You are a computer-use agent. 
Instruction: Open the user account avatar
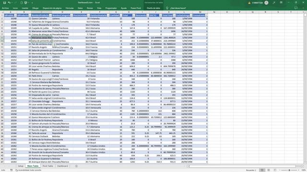point(266,3)
